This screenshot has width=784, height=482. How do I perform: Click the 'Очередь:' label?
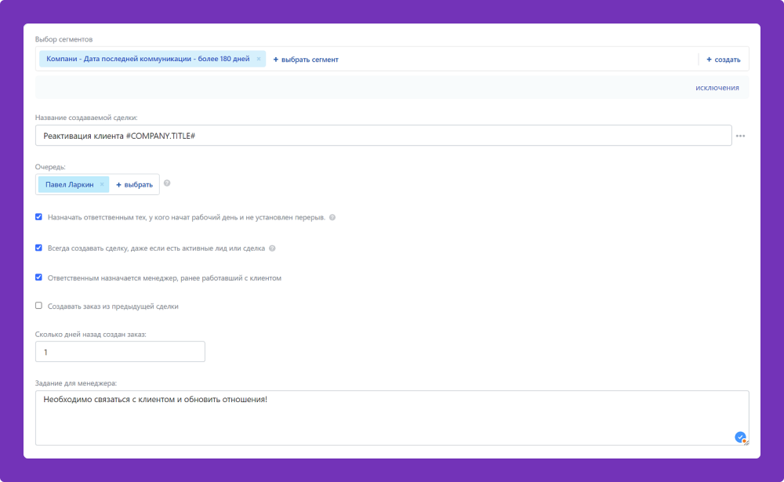click(x=50, y=166)
